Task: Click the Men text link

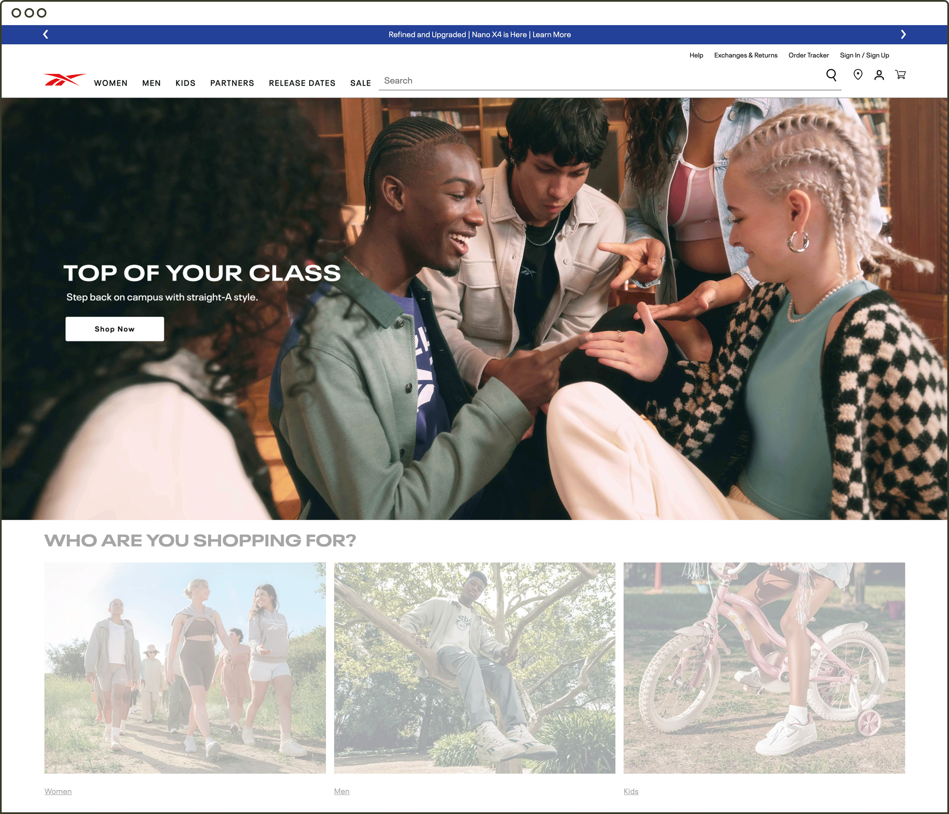Action: coord(342,791)
